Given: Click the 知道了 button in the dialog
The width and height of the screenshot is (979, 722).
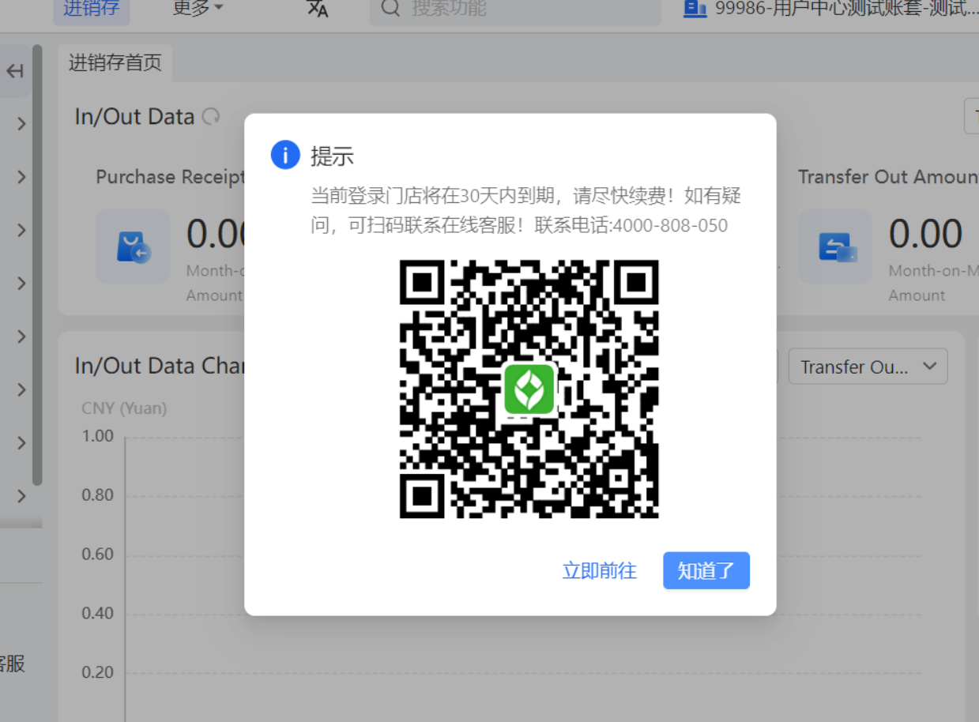Looking at the screenshot, I should (706, 570).
